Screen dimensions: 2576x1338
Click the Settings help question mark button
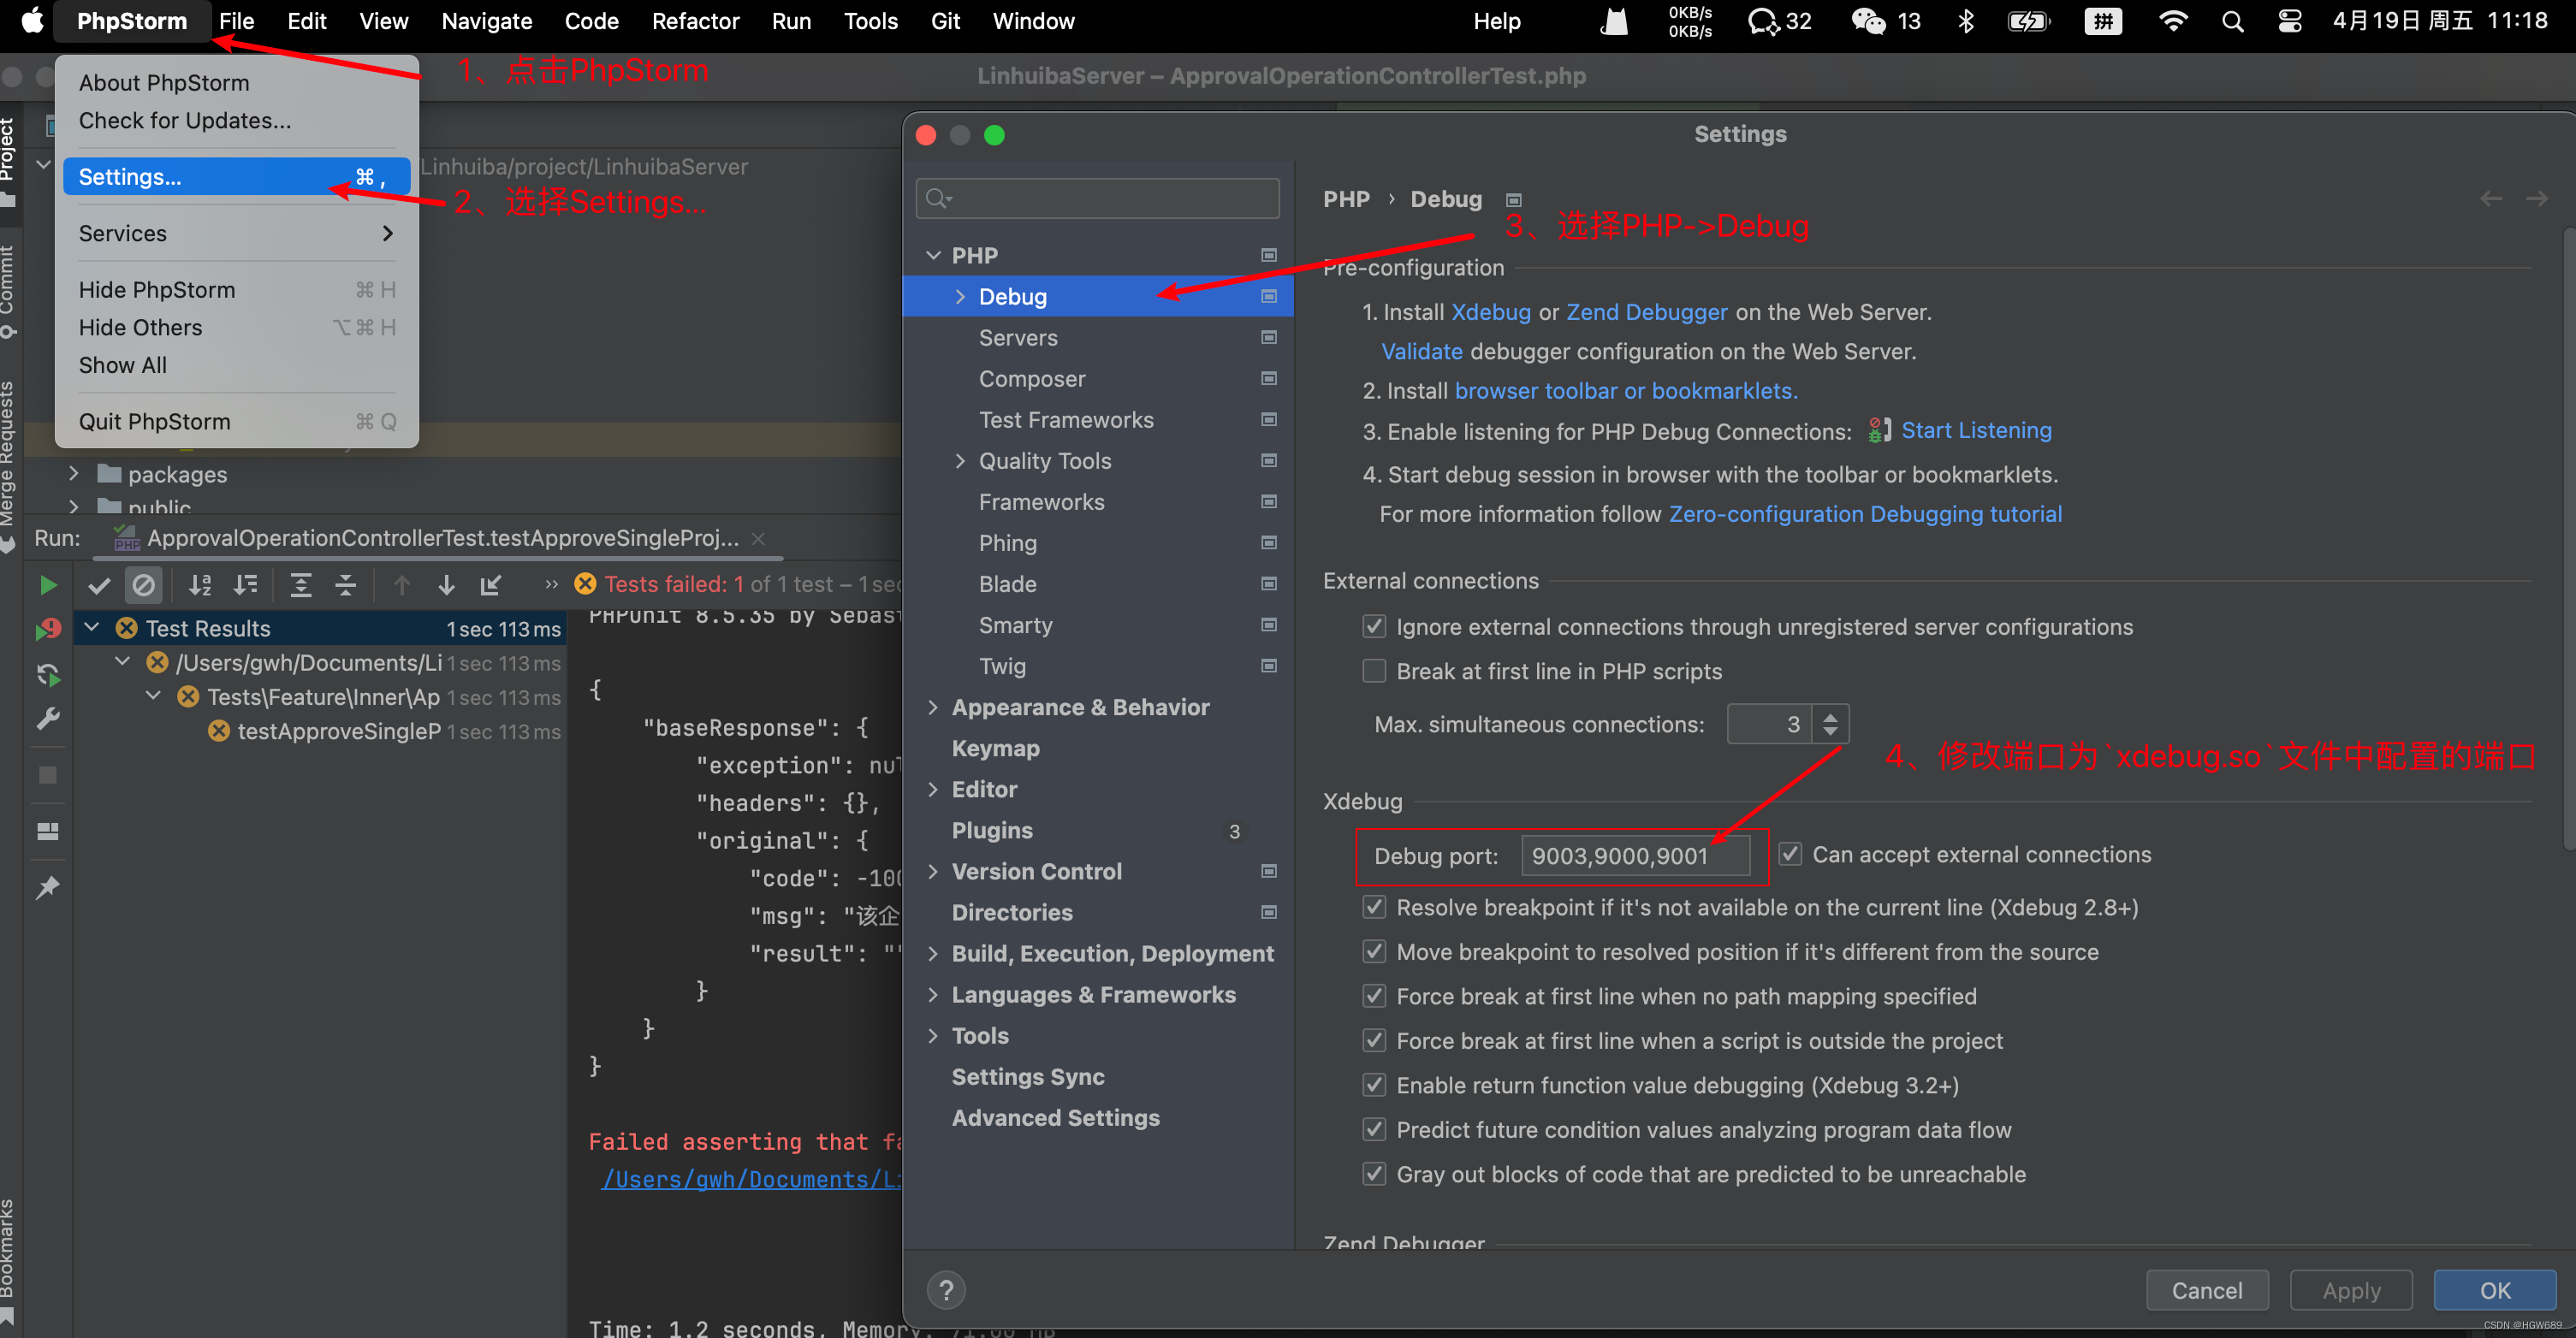pyautogui.click(x=946, y=1290)
